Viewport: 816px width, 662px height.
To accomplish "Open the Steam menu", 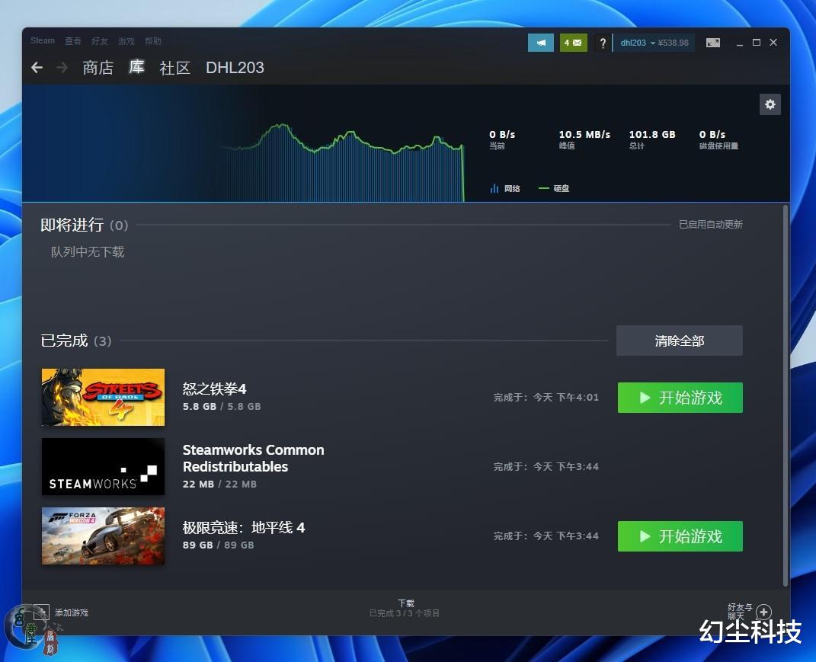I will pyautogui.click(x=42, y=41).
